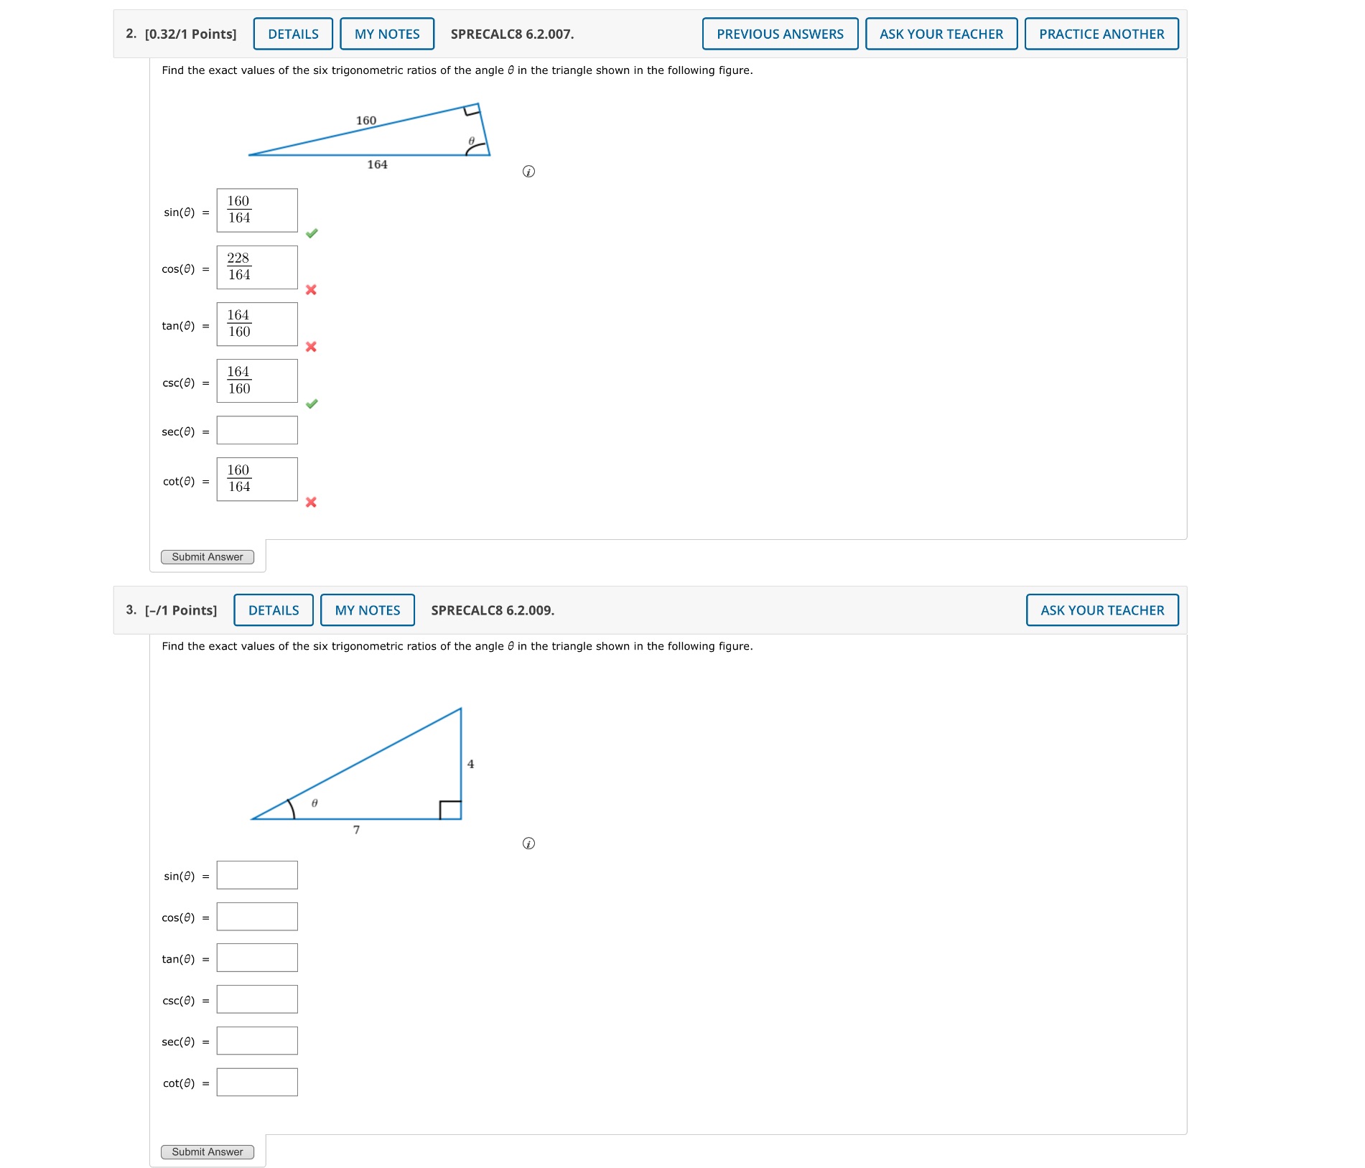The width and height of the screenshot is (1365, 1168).
Task: Click the tan(θ) input in question 3
Action: 257,958
